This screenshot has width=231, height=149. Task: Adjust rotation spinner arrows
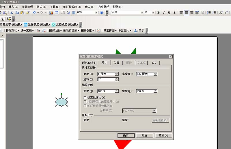(117, 79)
